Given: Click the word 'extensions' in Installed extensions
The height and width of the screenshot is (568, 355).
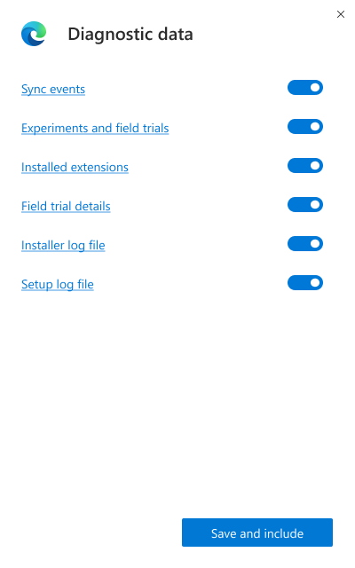Looking at the screenshot, I should [x=99, y=168].
